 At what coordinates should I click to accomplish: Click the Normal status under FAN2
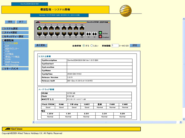tap(125, 107)
